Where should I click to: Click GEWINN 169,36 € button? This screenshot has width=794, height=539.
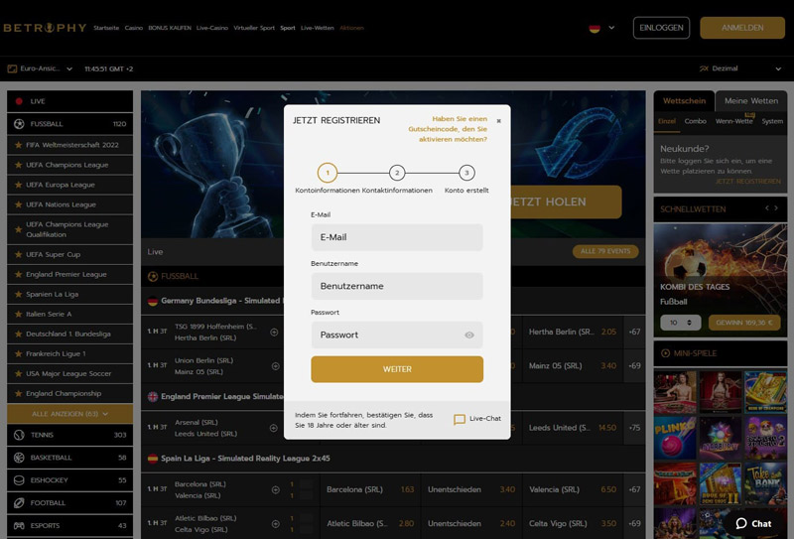(x=744, y=323)
